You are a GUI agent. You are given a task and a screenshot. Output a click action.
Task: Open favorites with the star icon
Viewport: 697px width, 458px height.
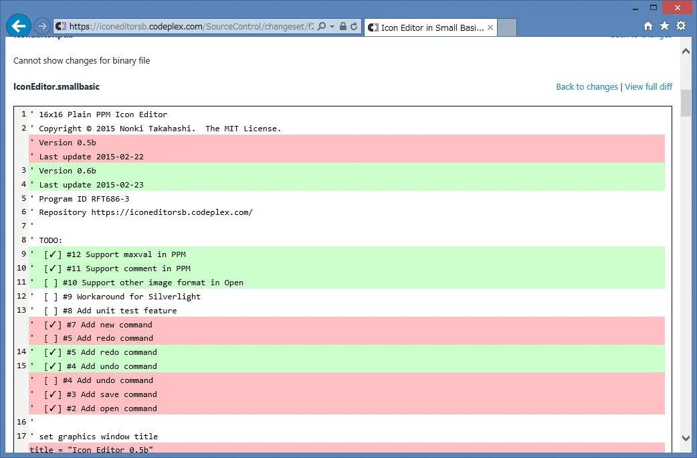[x=664, y=26]
